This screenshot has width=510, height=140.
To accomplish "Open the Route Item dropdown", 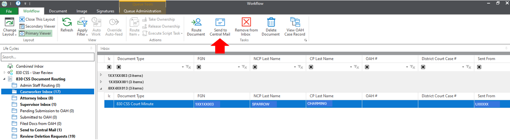I will pyautogui.click(x=134, y=27).
